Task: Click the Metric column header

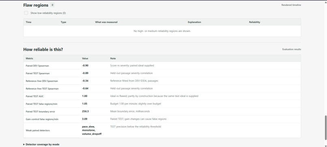Action: click(x=29, y=59)
